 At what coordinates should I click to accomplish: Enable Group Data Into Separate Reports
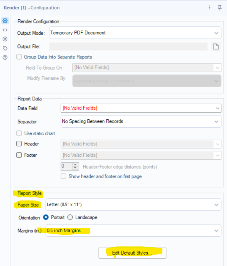coord(19,57)
